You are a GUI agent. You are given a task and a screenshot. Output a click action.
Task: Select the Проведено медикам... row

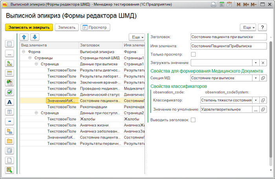[82, 89]
